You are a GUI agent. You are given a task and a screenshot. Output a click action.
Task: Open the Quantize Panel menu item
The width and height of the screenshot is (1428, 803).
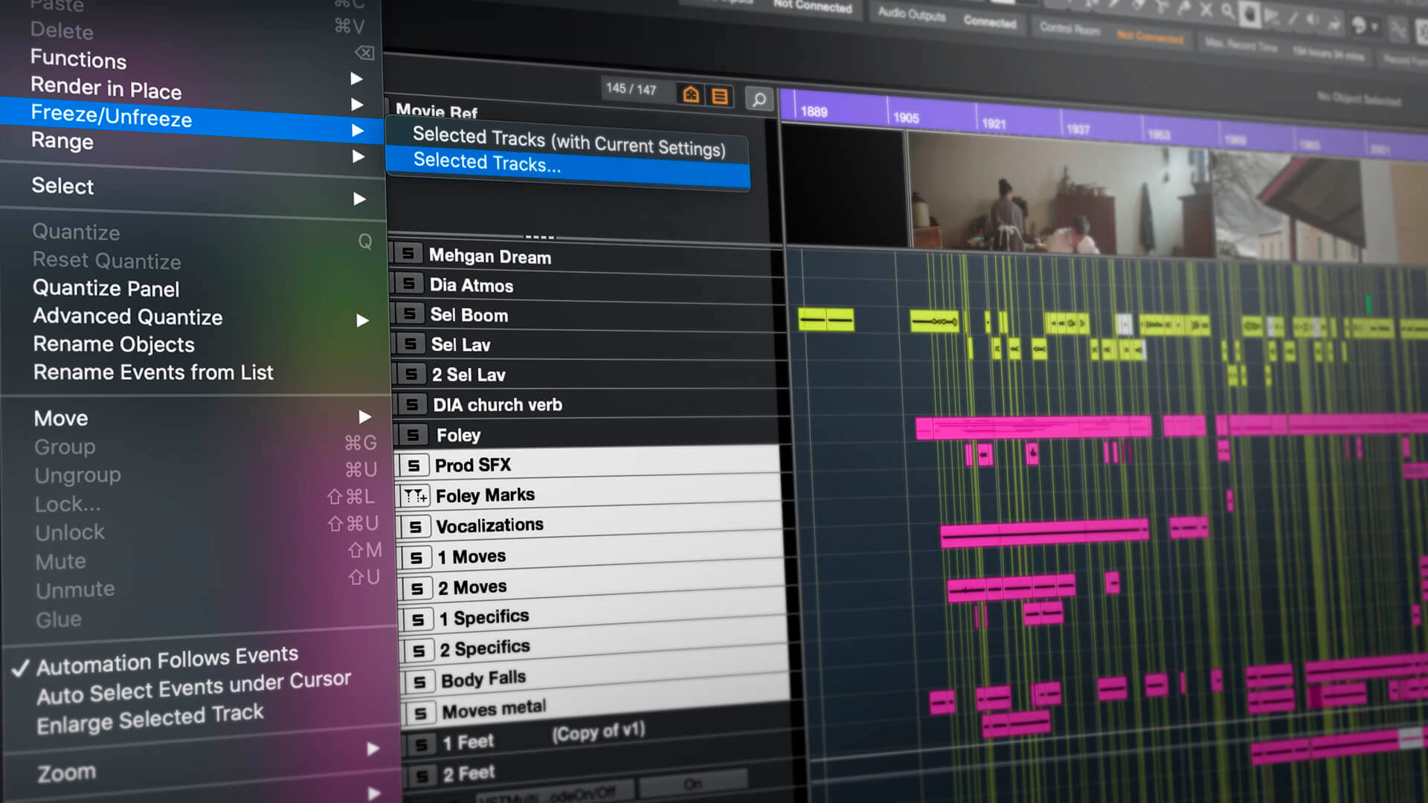106,288
